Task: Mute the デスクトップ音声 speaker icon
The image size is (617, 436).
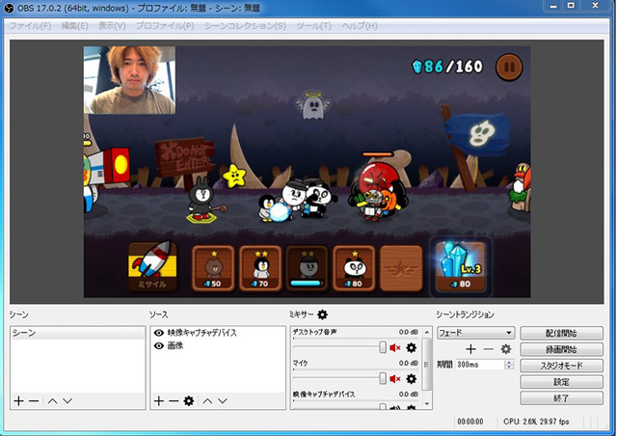Action: point(395,347)
